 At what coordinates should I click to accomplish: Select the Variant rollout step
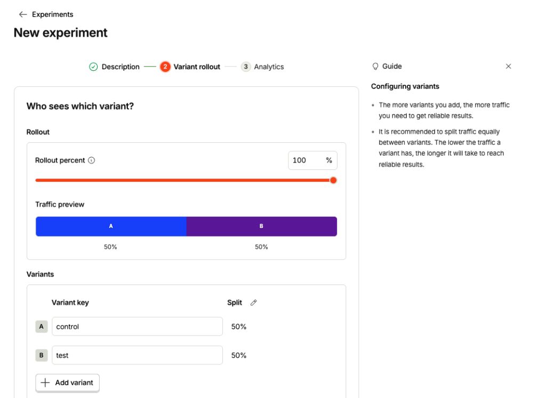(x=190, y=67)
